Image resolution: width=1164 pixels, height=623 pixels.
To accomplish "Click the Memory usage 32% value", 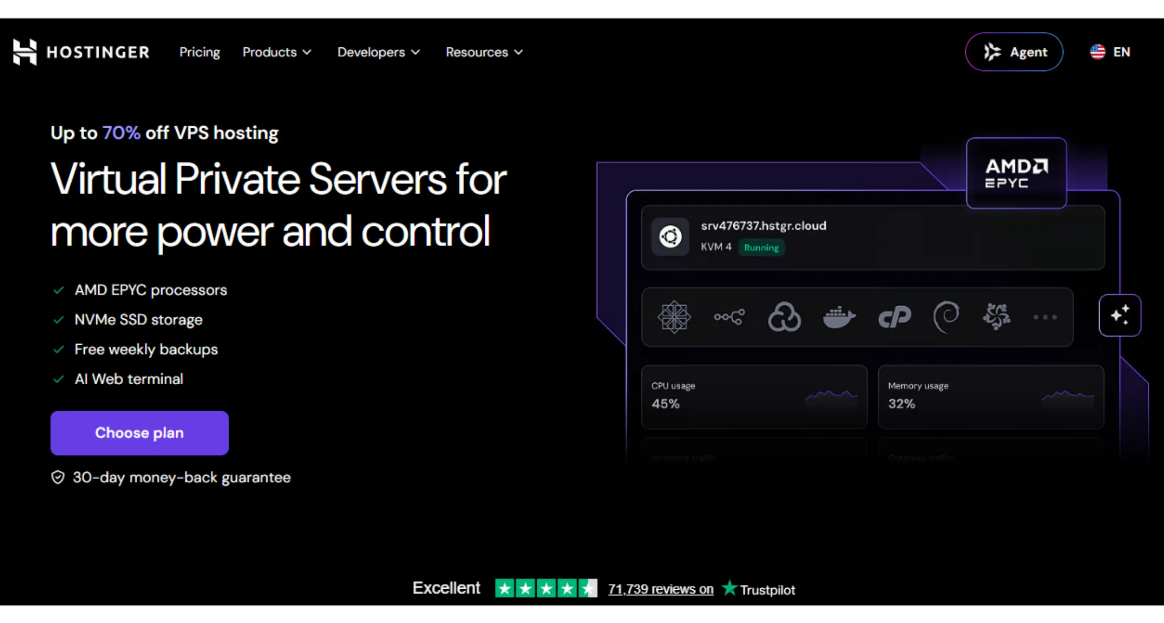I will (x=902, y=404).
